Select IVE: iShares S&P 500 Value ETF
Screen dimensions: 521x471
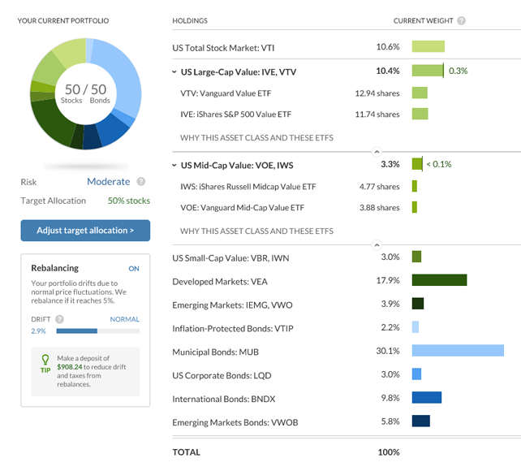click(x=235, y=114)
